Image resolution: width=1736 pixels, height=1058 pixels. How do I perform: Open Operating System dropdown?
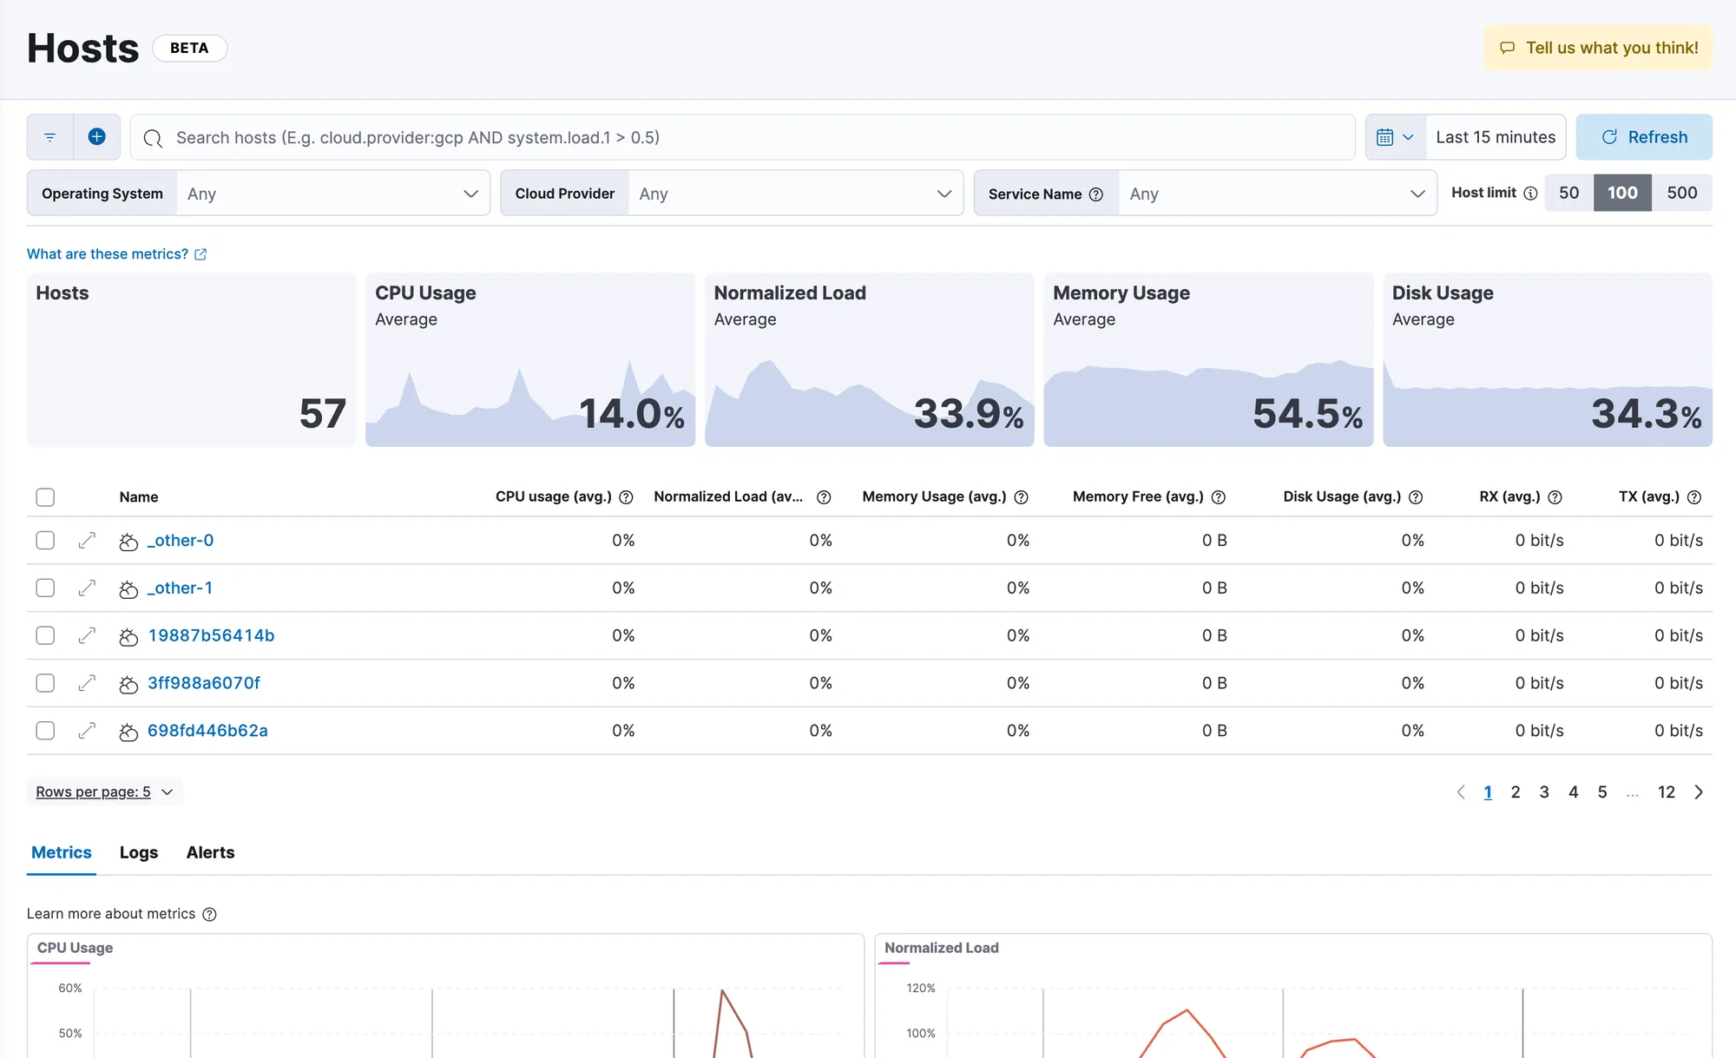(332, 194)
